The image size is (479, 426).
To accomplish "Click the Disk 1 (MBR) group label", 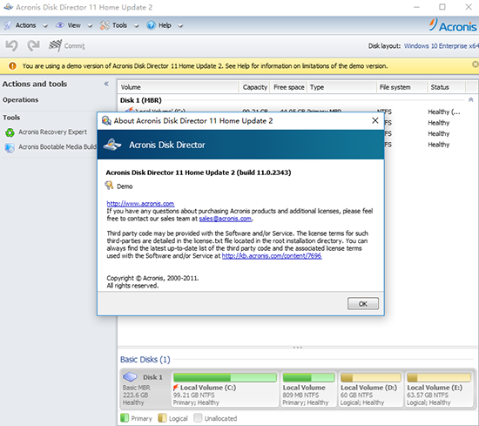I will [141, 100].
